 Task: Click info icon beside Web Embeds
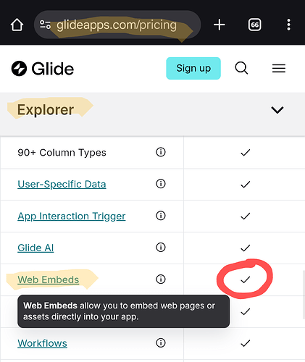(x=161, y=279)
